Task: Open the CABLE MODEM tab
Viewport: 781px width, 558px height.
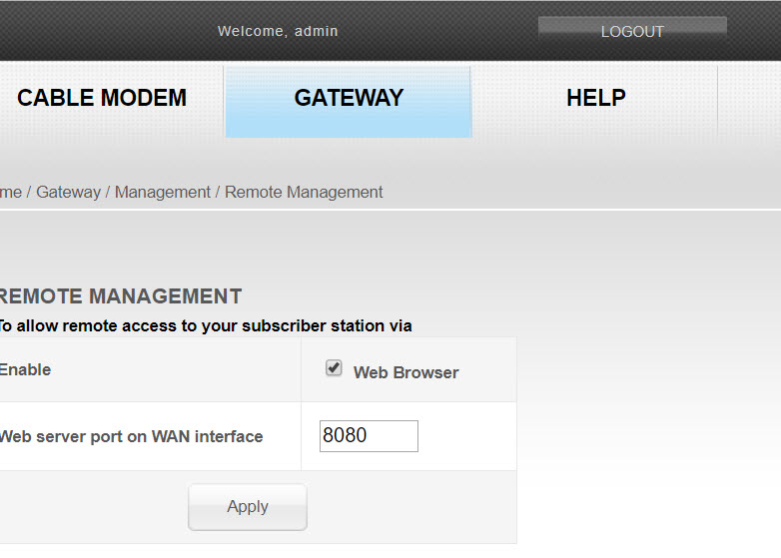Action: pos(102,98)
